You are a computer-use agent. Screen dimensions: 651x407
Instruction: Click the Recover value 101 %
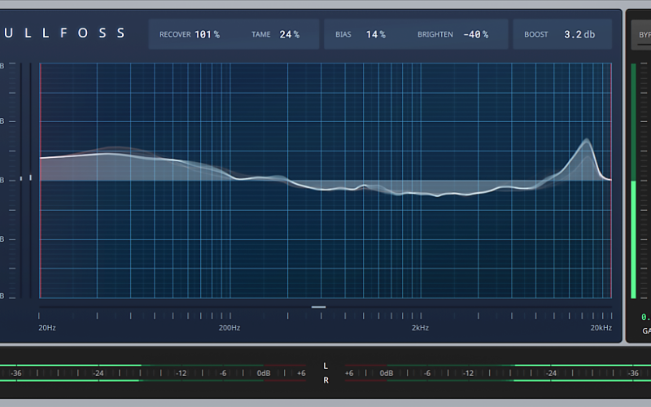(208, 34)
